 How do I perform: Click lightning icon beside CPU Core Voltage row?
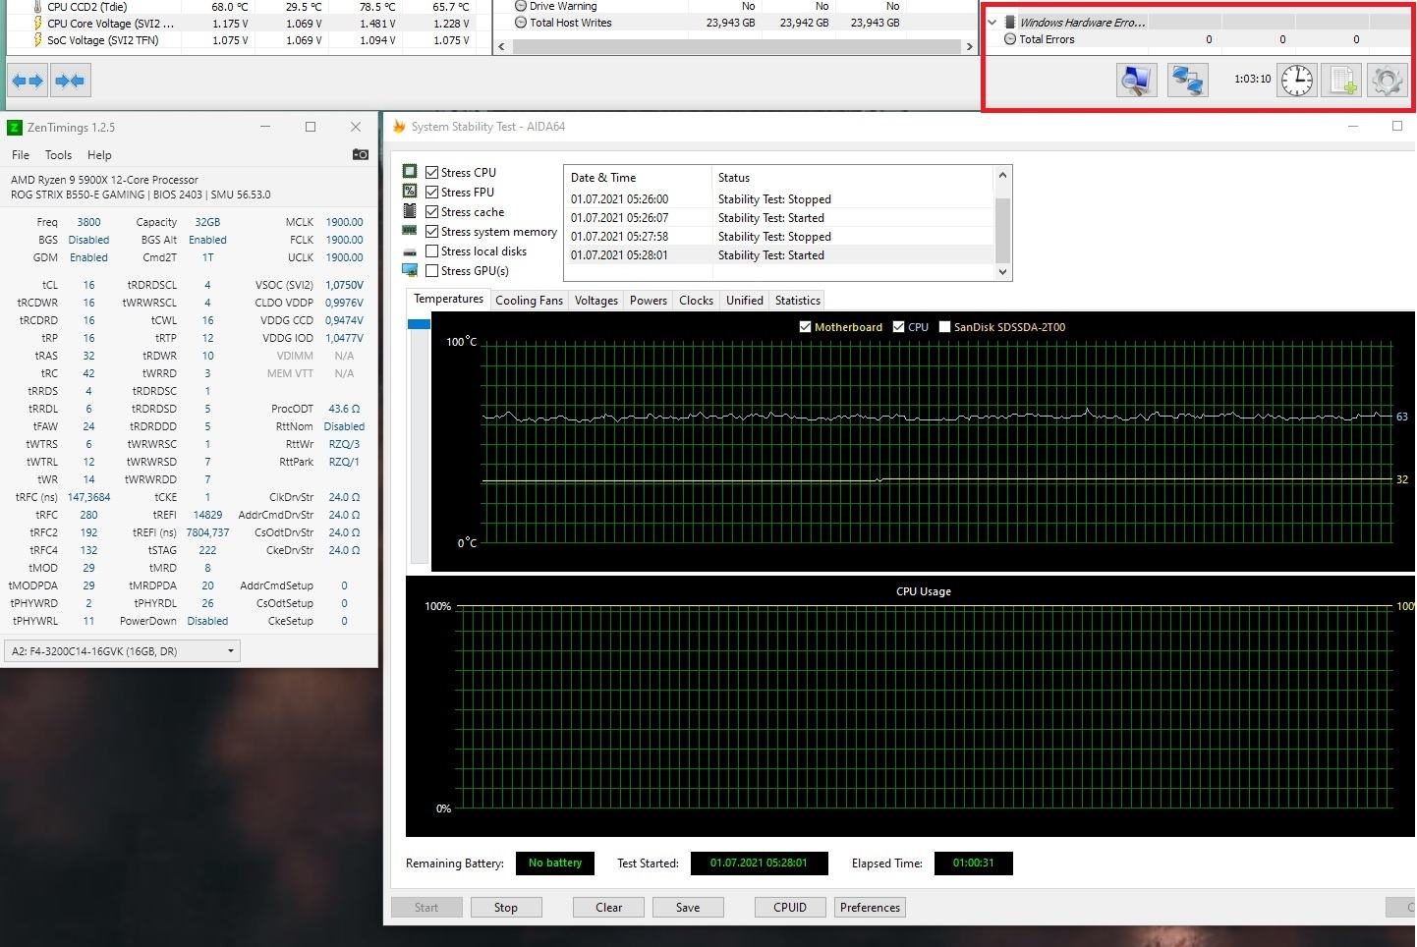[37, 23]
